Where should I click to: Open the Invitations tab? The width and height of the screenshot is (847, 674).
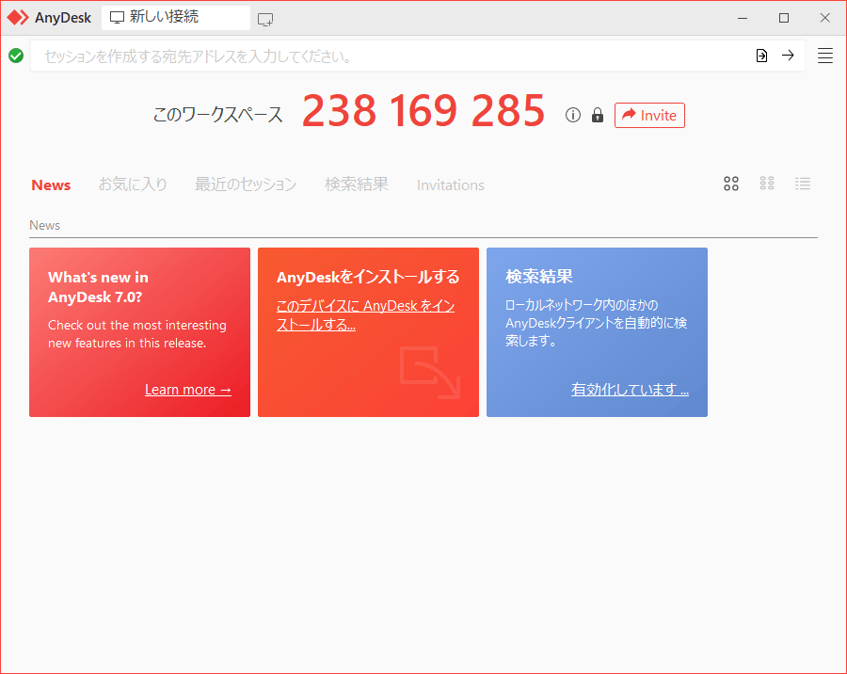(451, 185)
